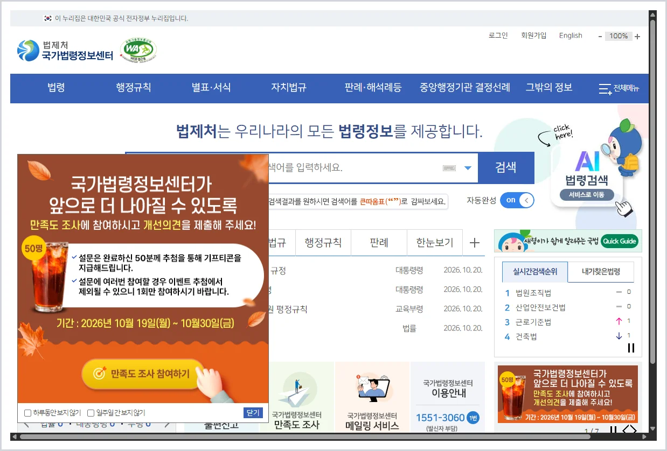The image size is (667, 451).
Task: Click the plus icon after 한눈보기 tab
Action: (x=474, y=243)
